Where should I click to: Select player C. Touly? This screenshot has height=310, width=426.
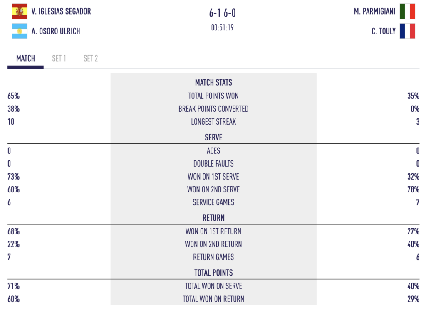[x=384, y=31]
